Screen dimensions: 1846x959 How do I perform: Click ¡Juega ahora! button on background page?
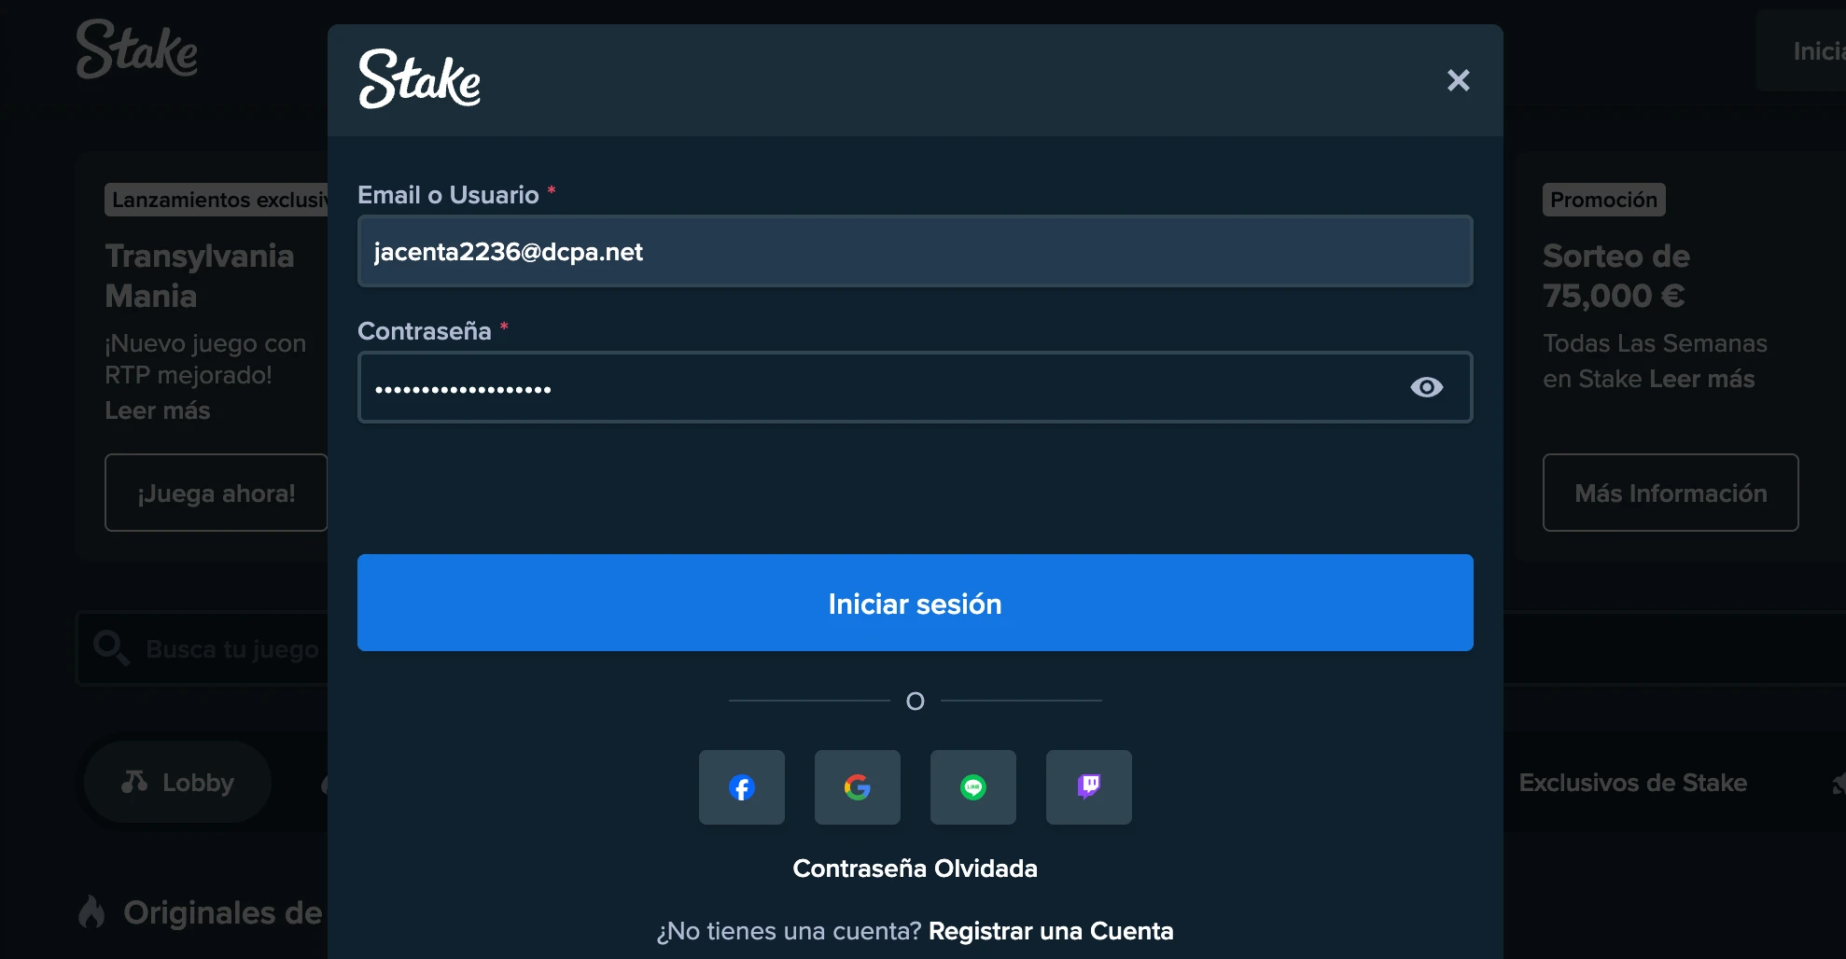click(217, 493)
